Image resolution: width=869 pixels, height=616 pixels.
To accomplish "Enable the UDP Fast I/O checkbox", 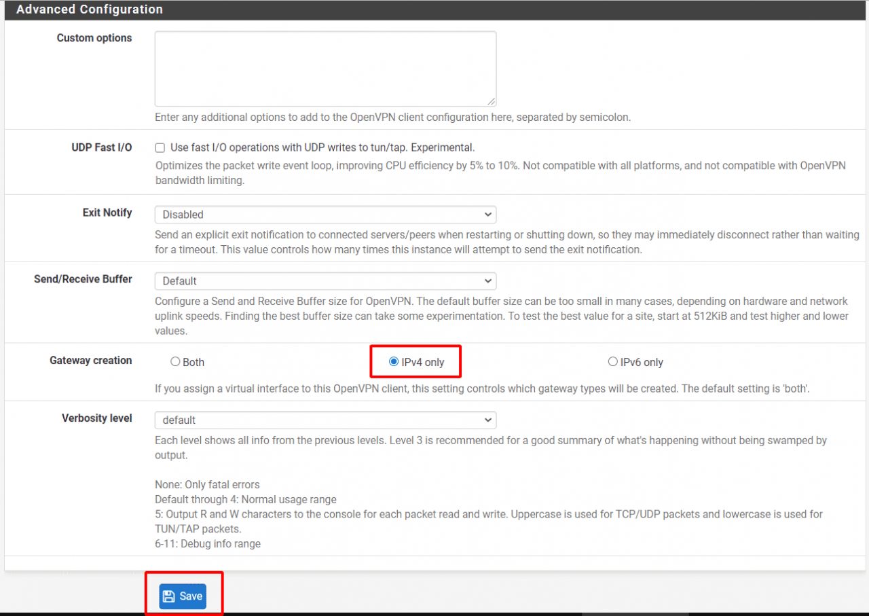I will pyautogui.click(x=160, y=147).
